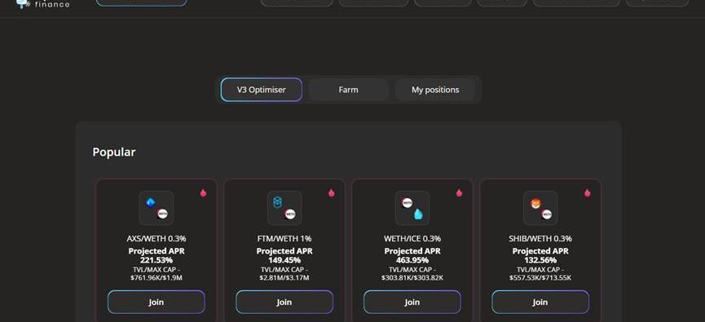Click the flame icon on FTM/WETH card

(332, 193)
